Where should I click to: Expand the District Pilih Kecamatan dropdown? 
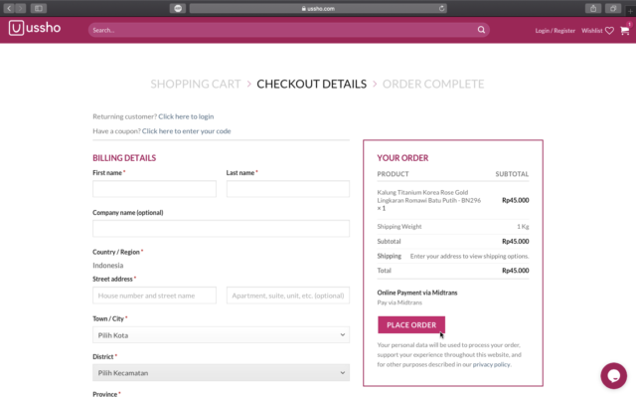(221, 372)
